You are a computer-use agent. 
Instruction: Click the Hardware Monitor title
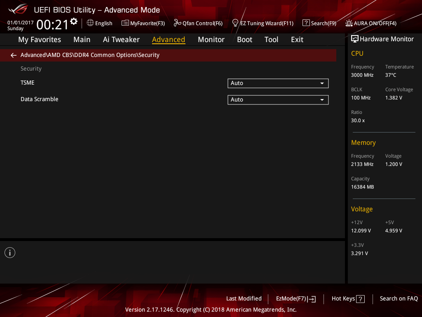[x=387, y=39]
